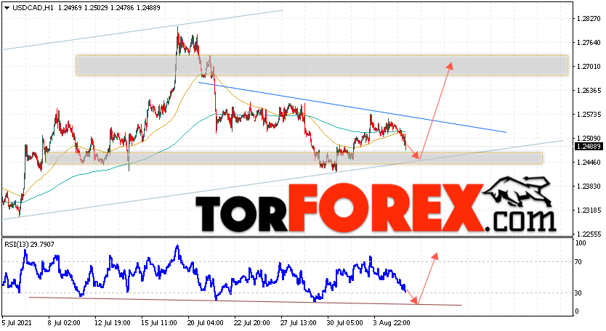
Task: Select the 5 Jul 2021 time label
Action: [17, 322]
